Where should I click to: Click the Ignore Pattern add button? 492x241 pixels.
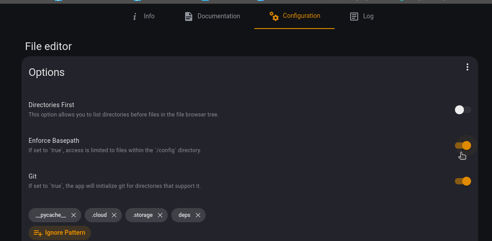coord(60,233)
